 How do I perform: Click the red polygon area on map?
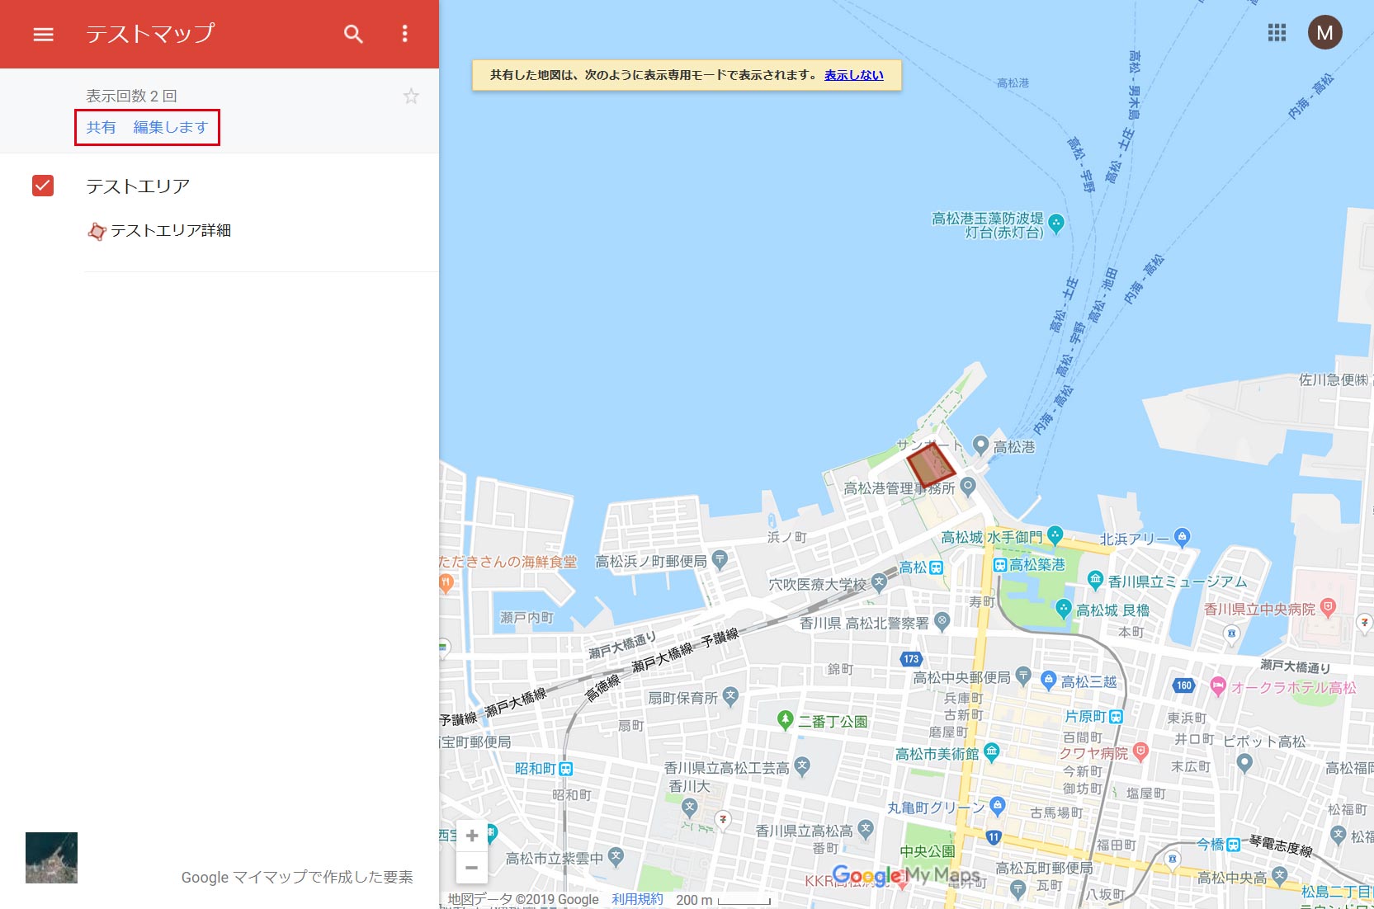930,464
